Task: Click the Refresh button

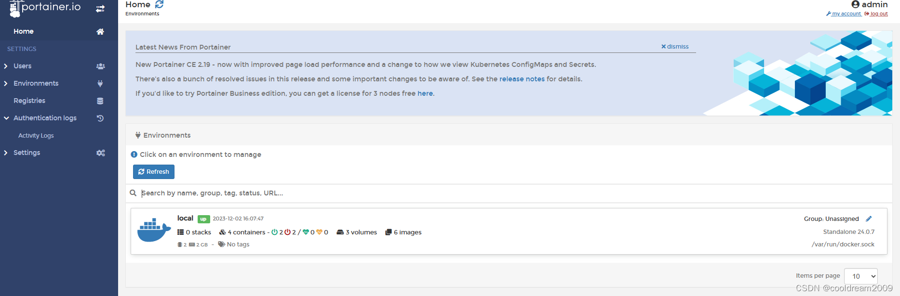Action: [x=154, y=172]
